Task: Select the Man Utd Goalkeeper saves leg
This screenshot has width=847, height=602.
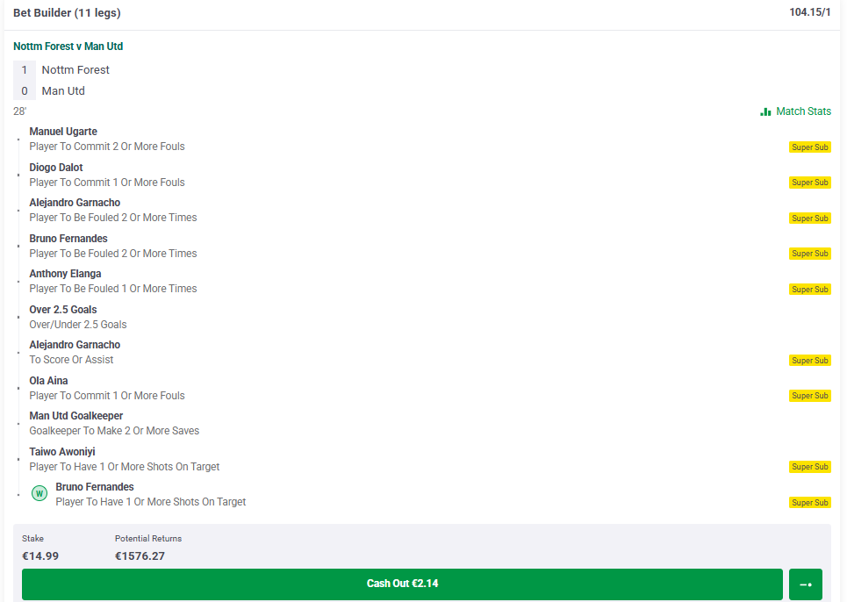Action: pos(114,423)
